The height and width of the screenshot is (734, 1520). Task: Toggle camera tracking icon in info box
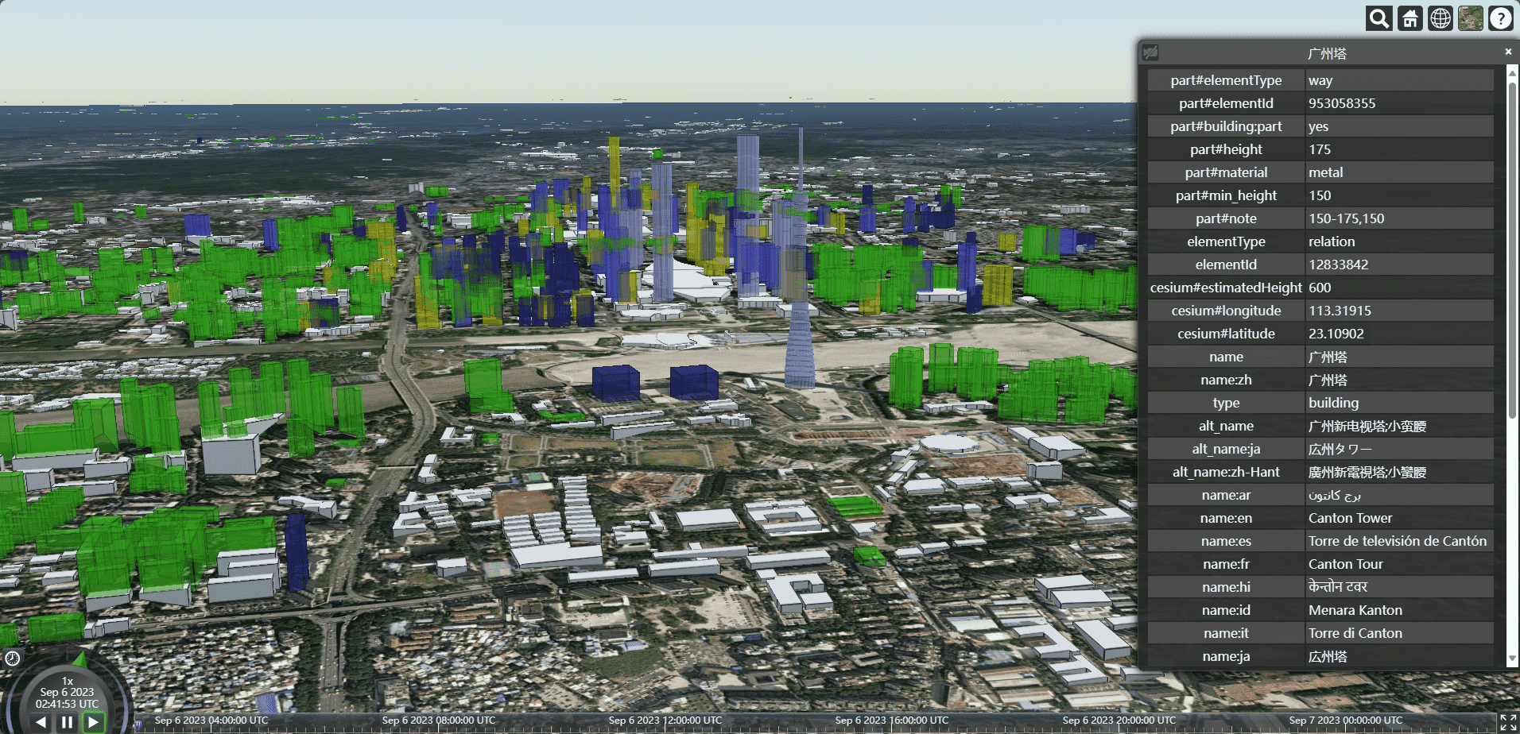click(1150, 53)
